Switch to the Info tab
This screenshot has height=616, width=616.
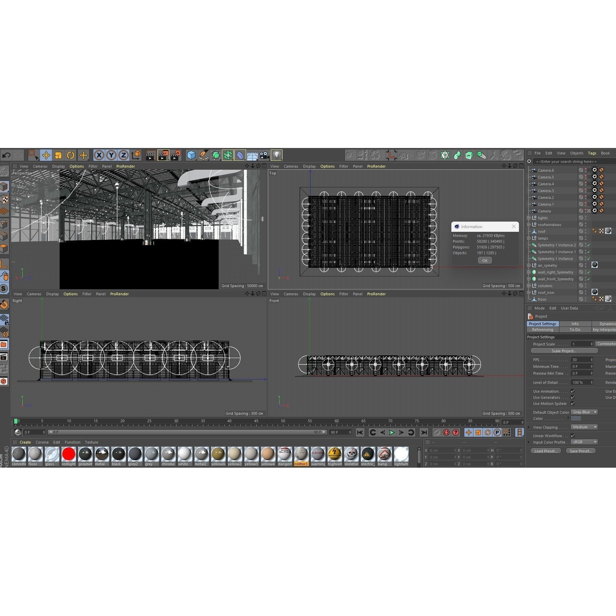click(x=575, y=324)
